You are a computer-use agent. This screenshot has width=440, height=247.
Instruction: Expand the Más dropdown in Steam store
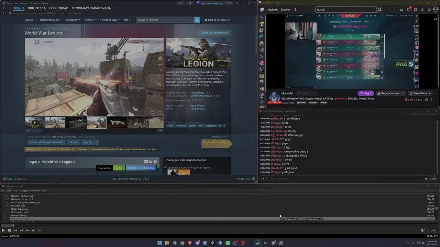[x=127, y=20]
